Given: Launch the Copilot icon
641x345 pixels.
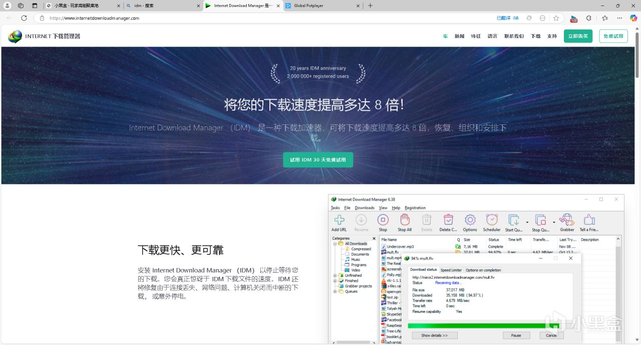Looking at the screenshot, I should [633, 18].
